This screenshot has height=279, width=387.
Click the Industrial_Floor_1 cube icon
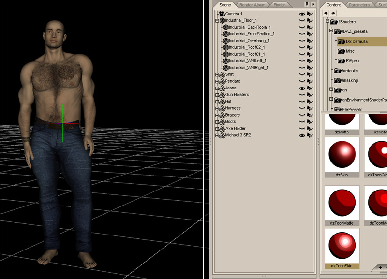222,20
